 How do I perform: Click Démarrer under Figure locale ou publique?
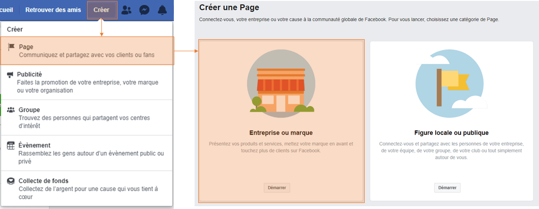pos(447,188)
